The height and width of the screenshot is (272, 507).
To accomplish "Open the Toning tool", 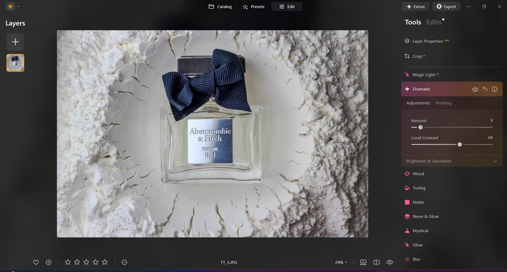I will click(x=419, y=188).
